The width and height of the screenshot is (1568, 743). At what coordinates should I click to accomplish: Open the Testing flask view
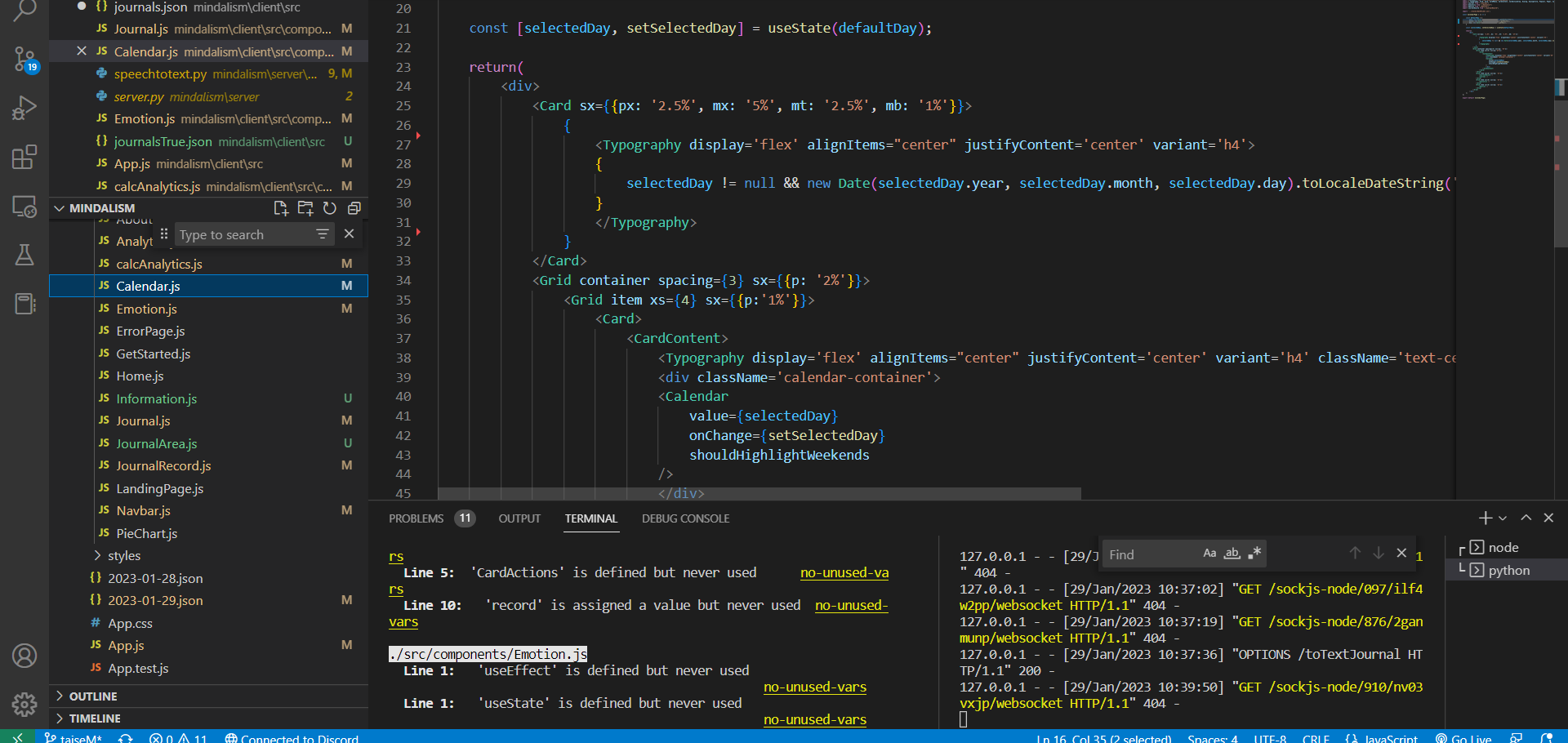coord(24,255)
